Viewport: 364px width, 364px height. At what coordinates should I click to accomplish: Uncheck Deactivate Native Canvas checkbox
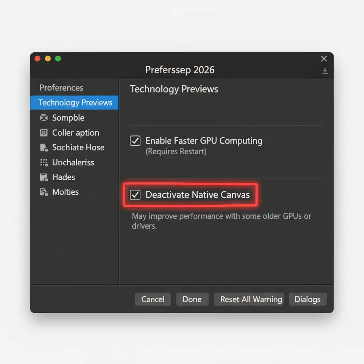135,195
